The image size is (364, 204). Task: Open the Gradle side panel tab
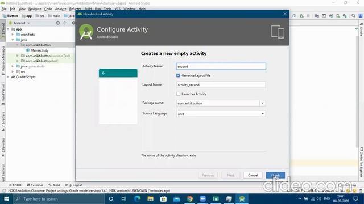(x=362, y=29)
